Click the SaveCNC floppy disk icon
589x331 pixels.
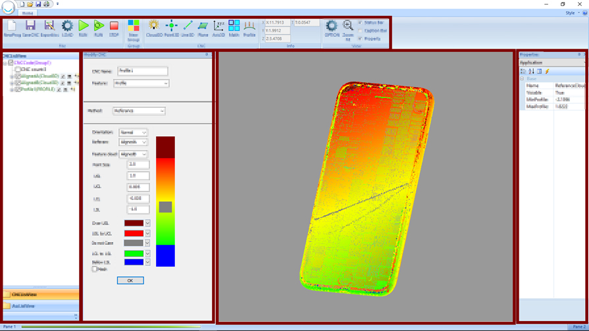[x=30, y=27]
